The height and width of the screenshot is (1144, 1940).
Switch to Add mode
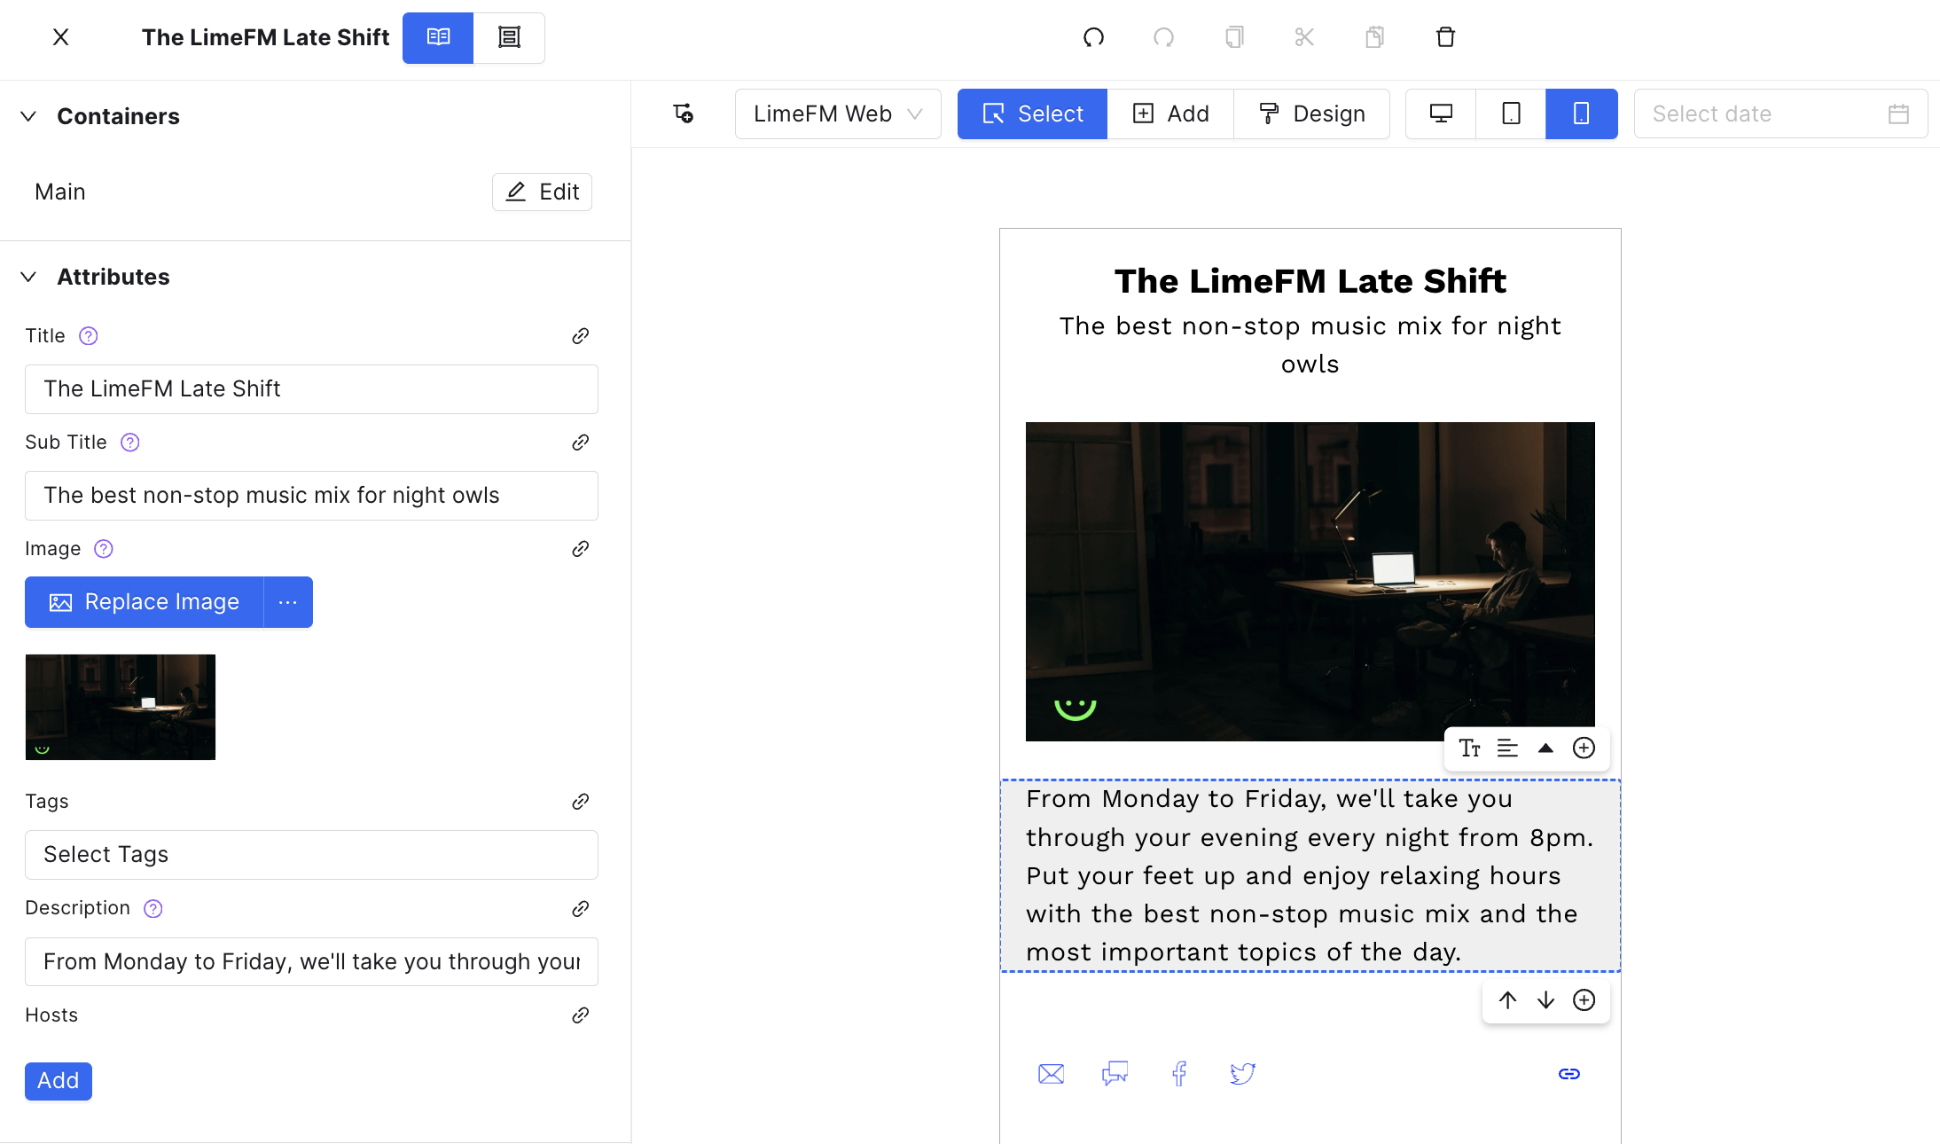coord(1170,114)
